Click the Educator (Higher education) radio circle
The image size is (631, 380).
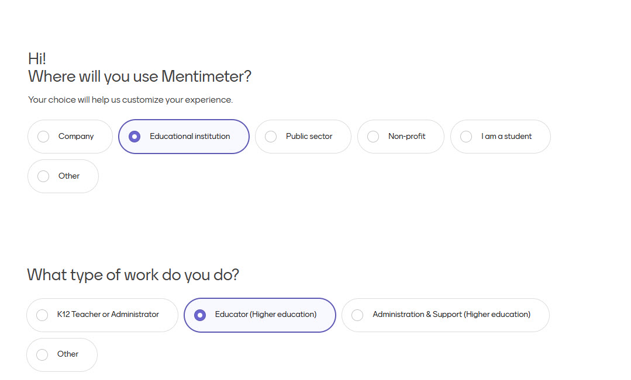coord(200,315)
